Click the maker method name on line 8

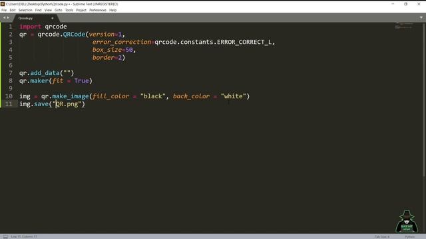click(x=39, y=81)
